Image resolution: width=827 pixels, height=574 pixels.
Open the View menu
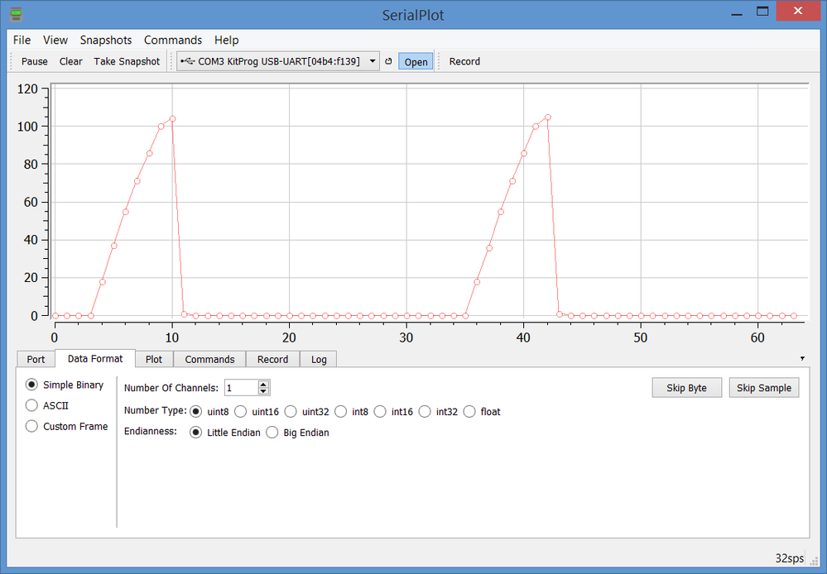[x=55, y=40]
